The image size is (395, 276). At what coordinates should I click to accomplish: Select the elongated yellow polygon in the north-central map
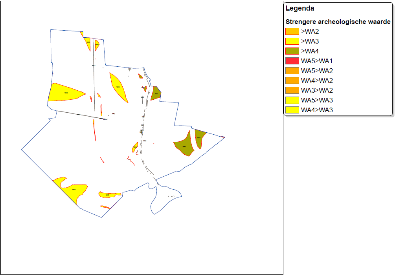point(118,87)
